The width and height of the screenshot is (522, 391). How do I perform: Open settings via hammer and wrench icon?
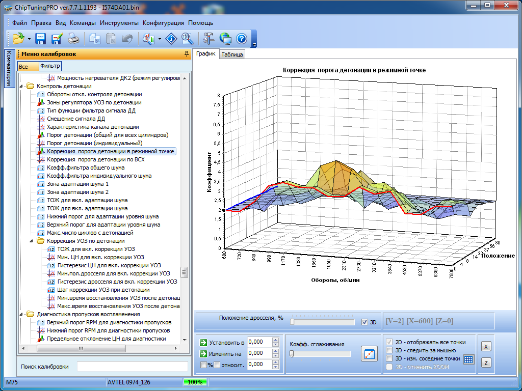208,38
